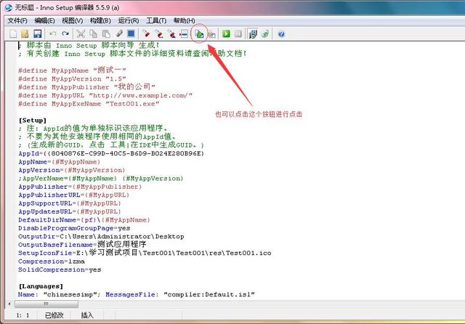Image resolution: width=465 pixels, height=324 pixels.
Task: Open a script with the folder icon
Action: click(x=25, y=34)
